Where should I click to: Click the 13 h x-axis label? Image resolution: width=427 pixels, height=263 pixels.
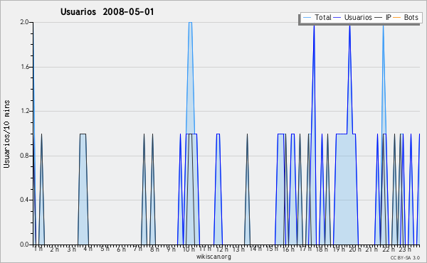click(x=238, y=249)
